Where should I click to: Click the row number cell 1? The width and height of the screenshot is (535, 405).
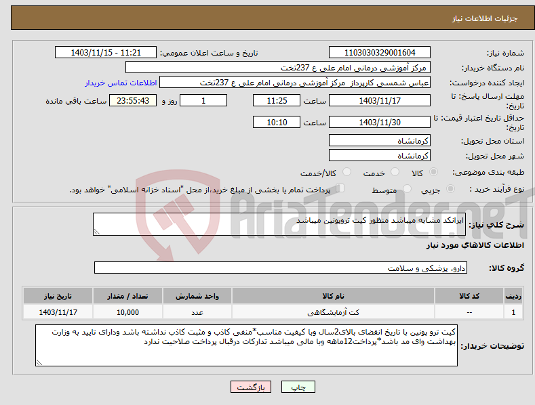513,312
